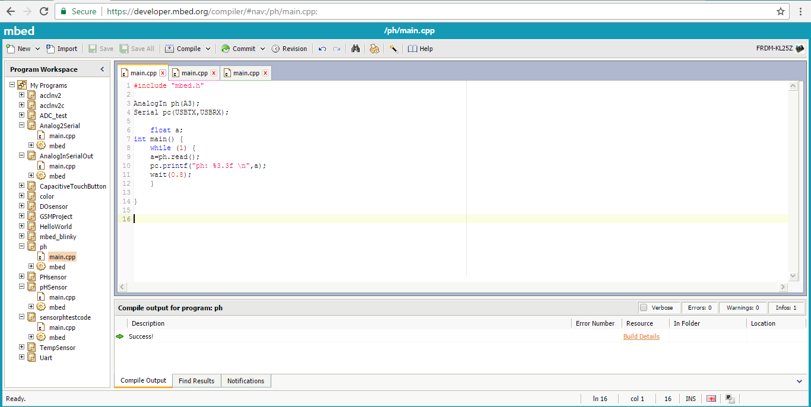Switch to the Find Results tab
The height and width of the screenshot is (407, 811).
pyautogui.click(x=197, y=380)
